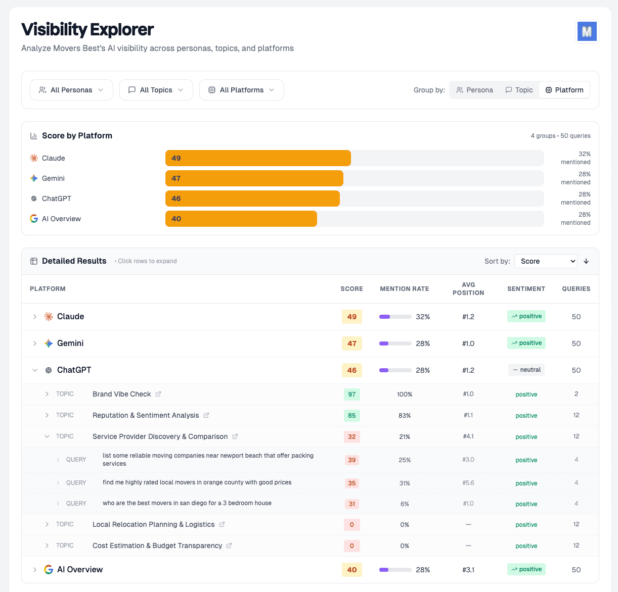Click the Gemini sparkle icon

pyautogui.click(x=33, y=178)
